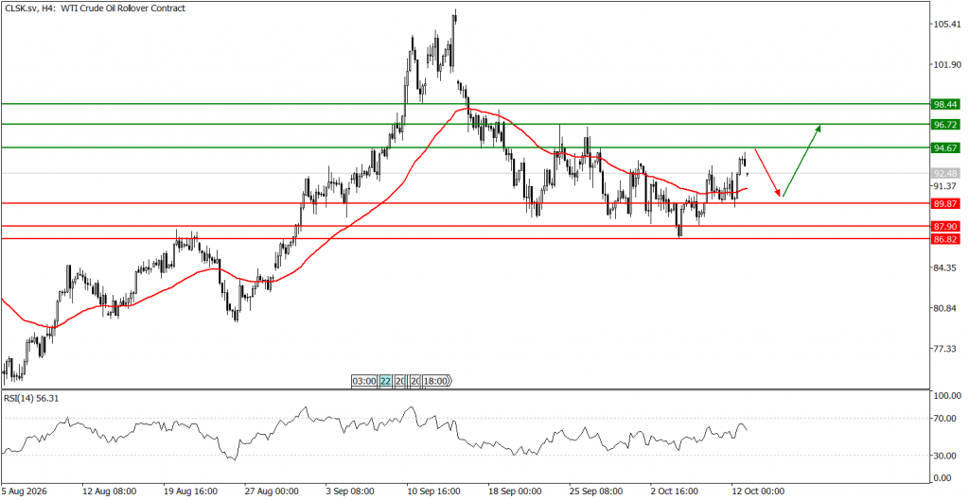The width and height of the screenshot is (969, 500).
Task: Click the 80.84 price scale value
Action: [x=946, y=308]
